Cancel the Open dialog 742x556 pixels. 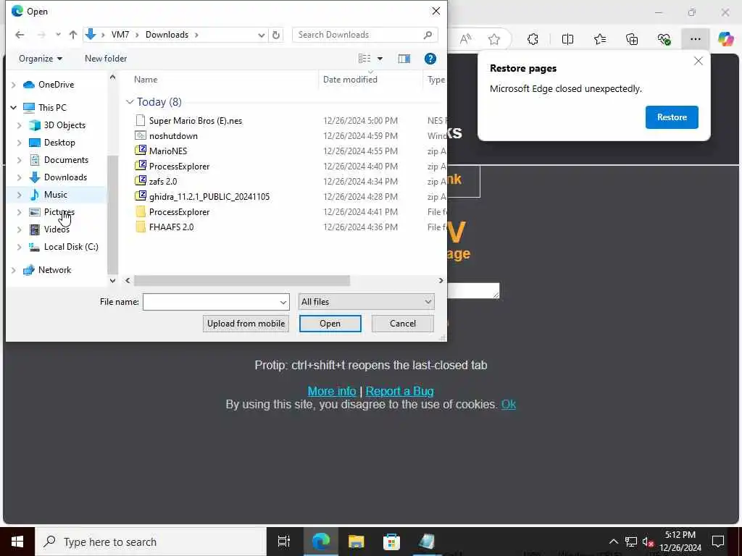(x=403, y=324)
